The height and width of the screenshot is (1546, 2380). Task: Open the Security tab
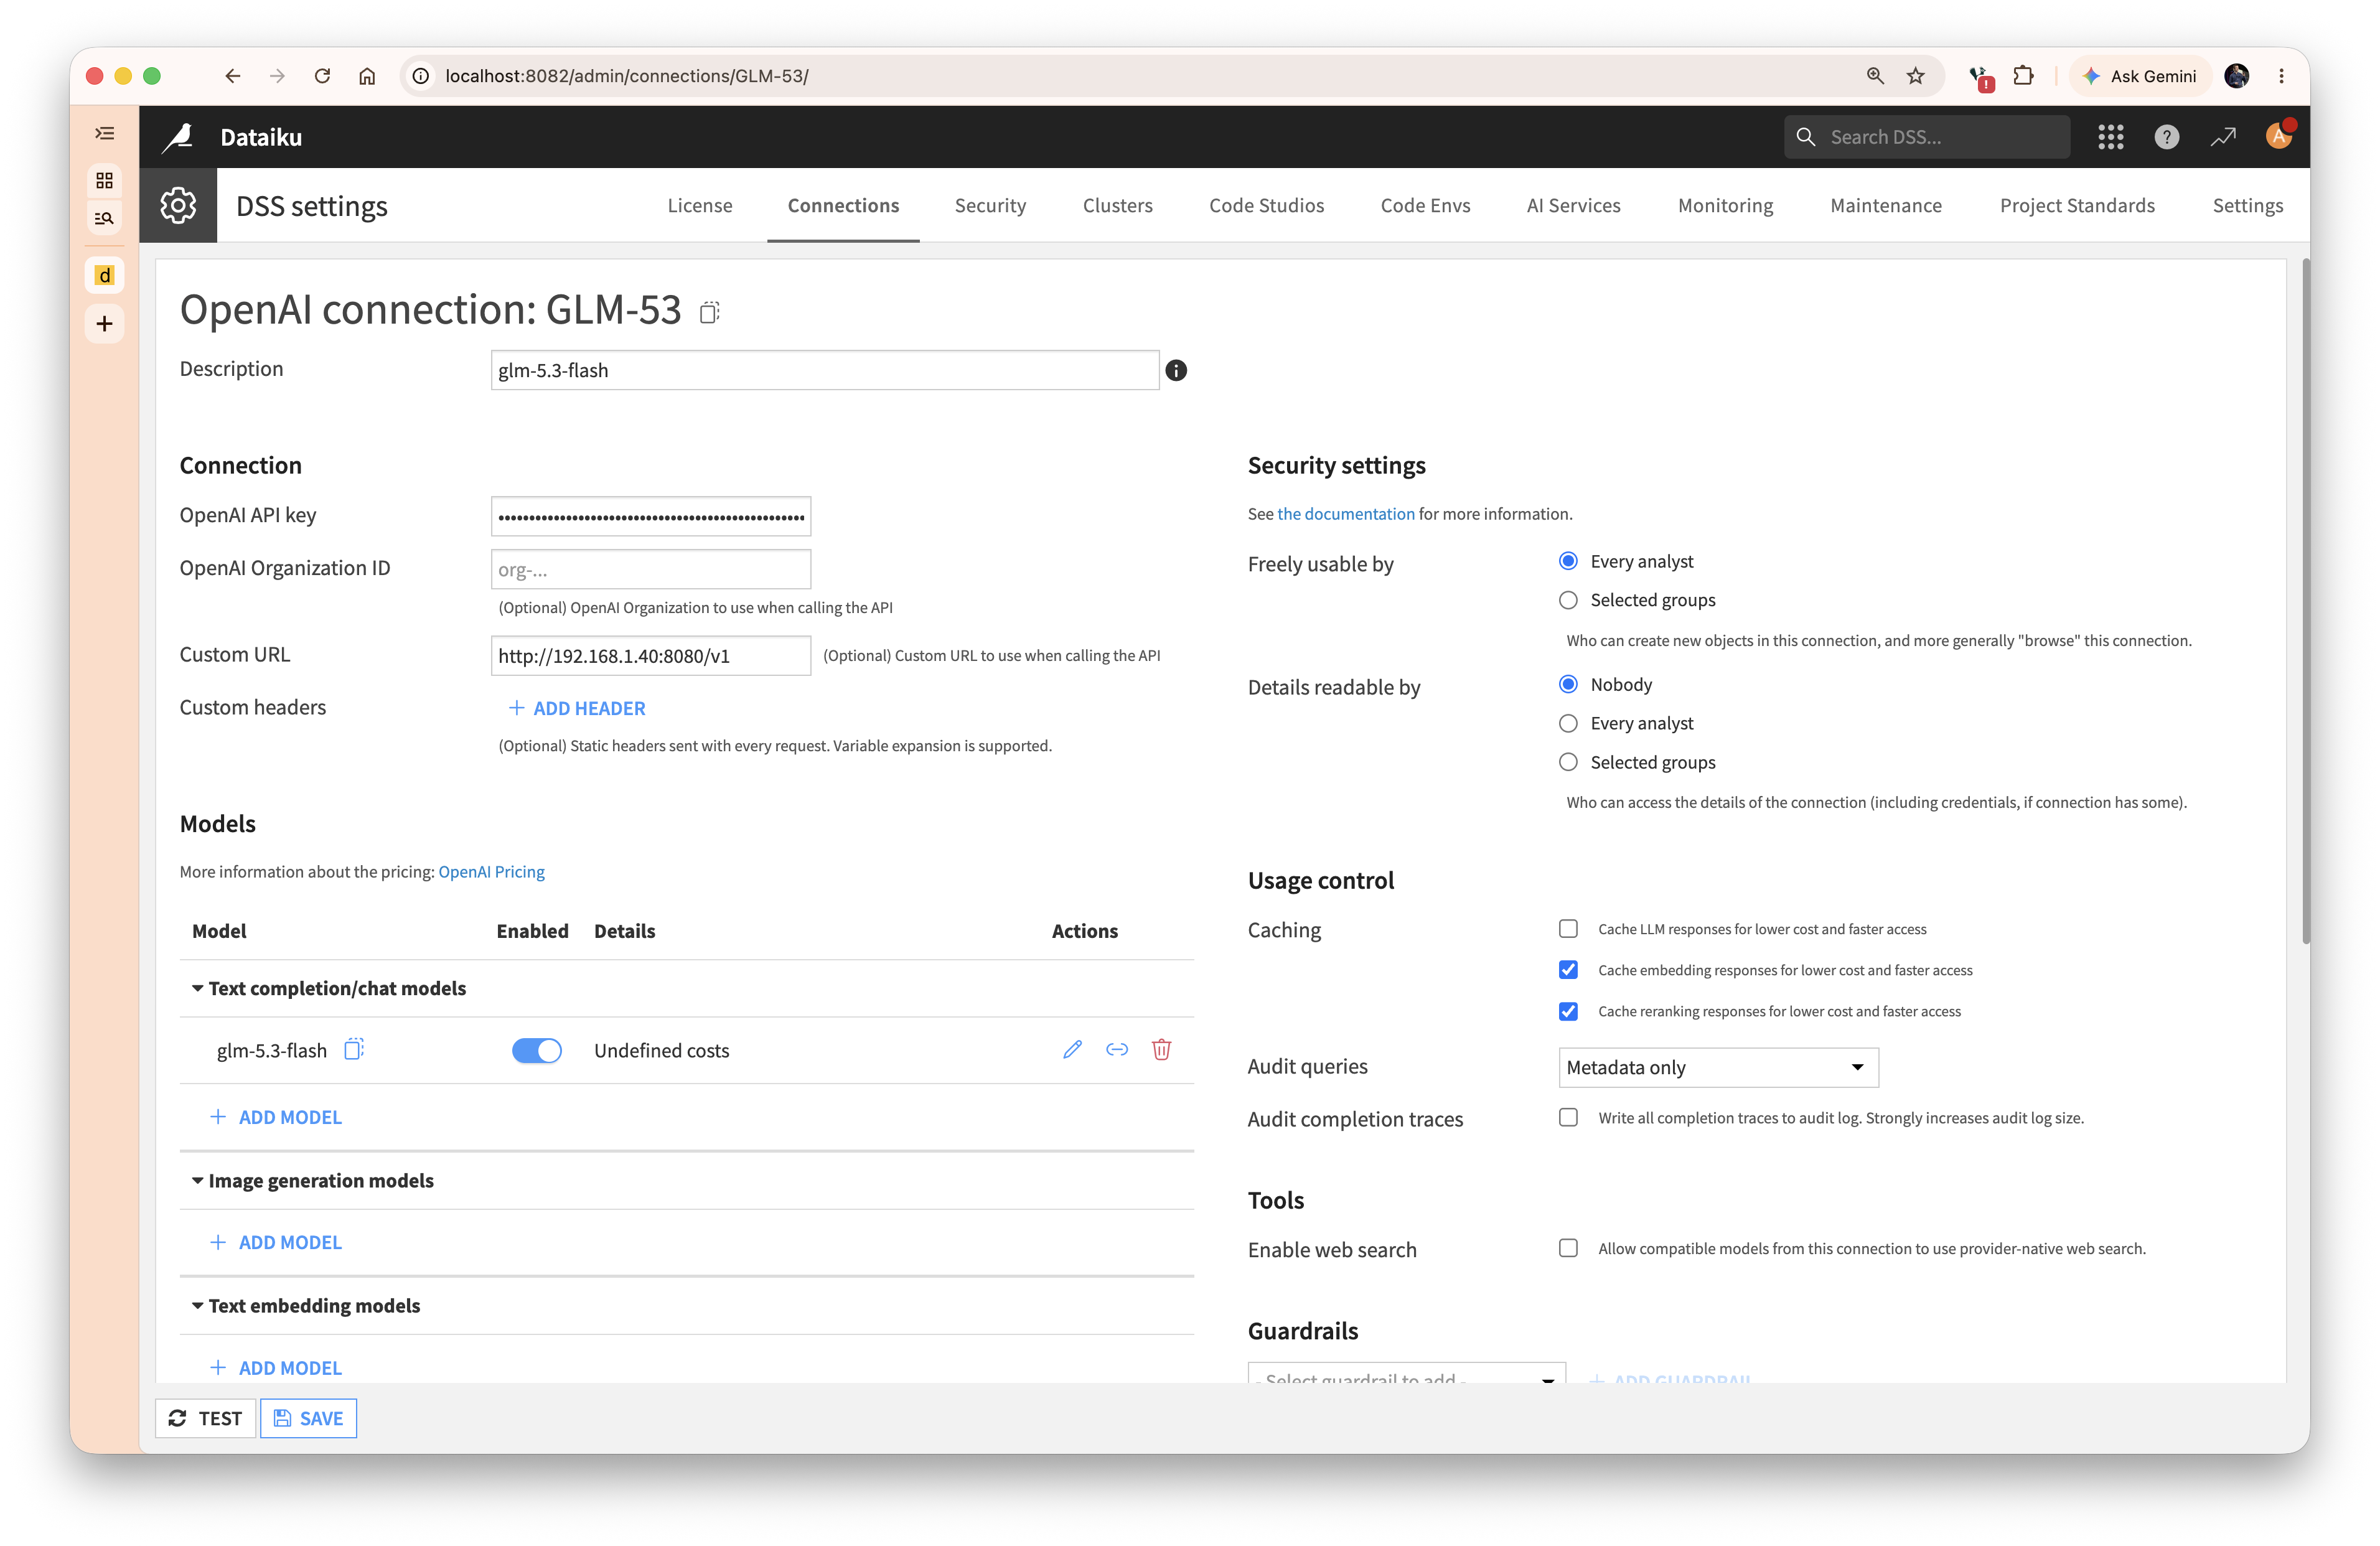click(990, 205)
